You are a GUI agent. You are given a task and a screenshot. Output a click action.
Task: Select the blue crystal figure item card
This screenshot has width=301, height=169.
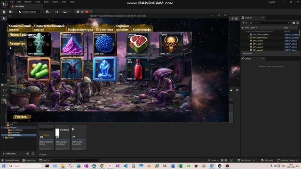click(105, 69)
